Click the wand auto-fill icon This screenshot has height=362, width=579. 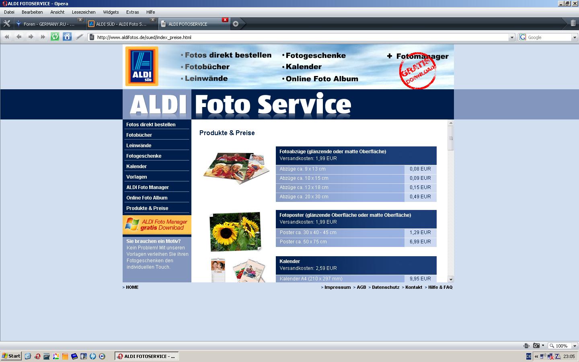pyautogui.click(x=80, y=37)
